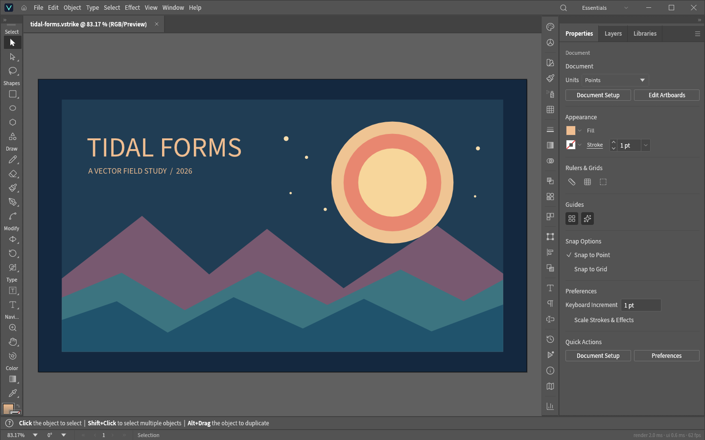The width and height of the screenshot is (705, 440).
Task: Open the stroke weight dropdown
Action: tap(646, 145)
